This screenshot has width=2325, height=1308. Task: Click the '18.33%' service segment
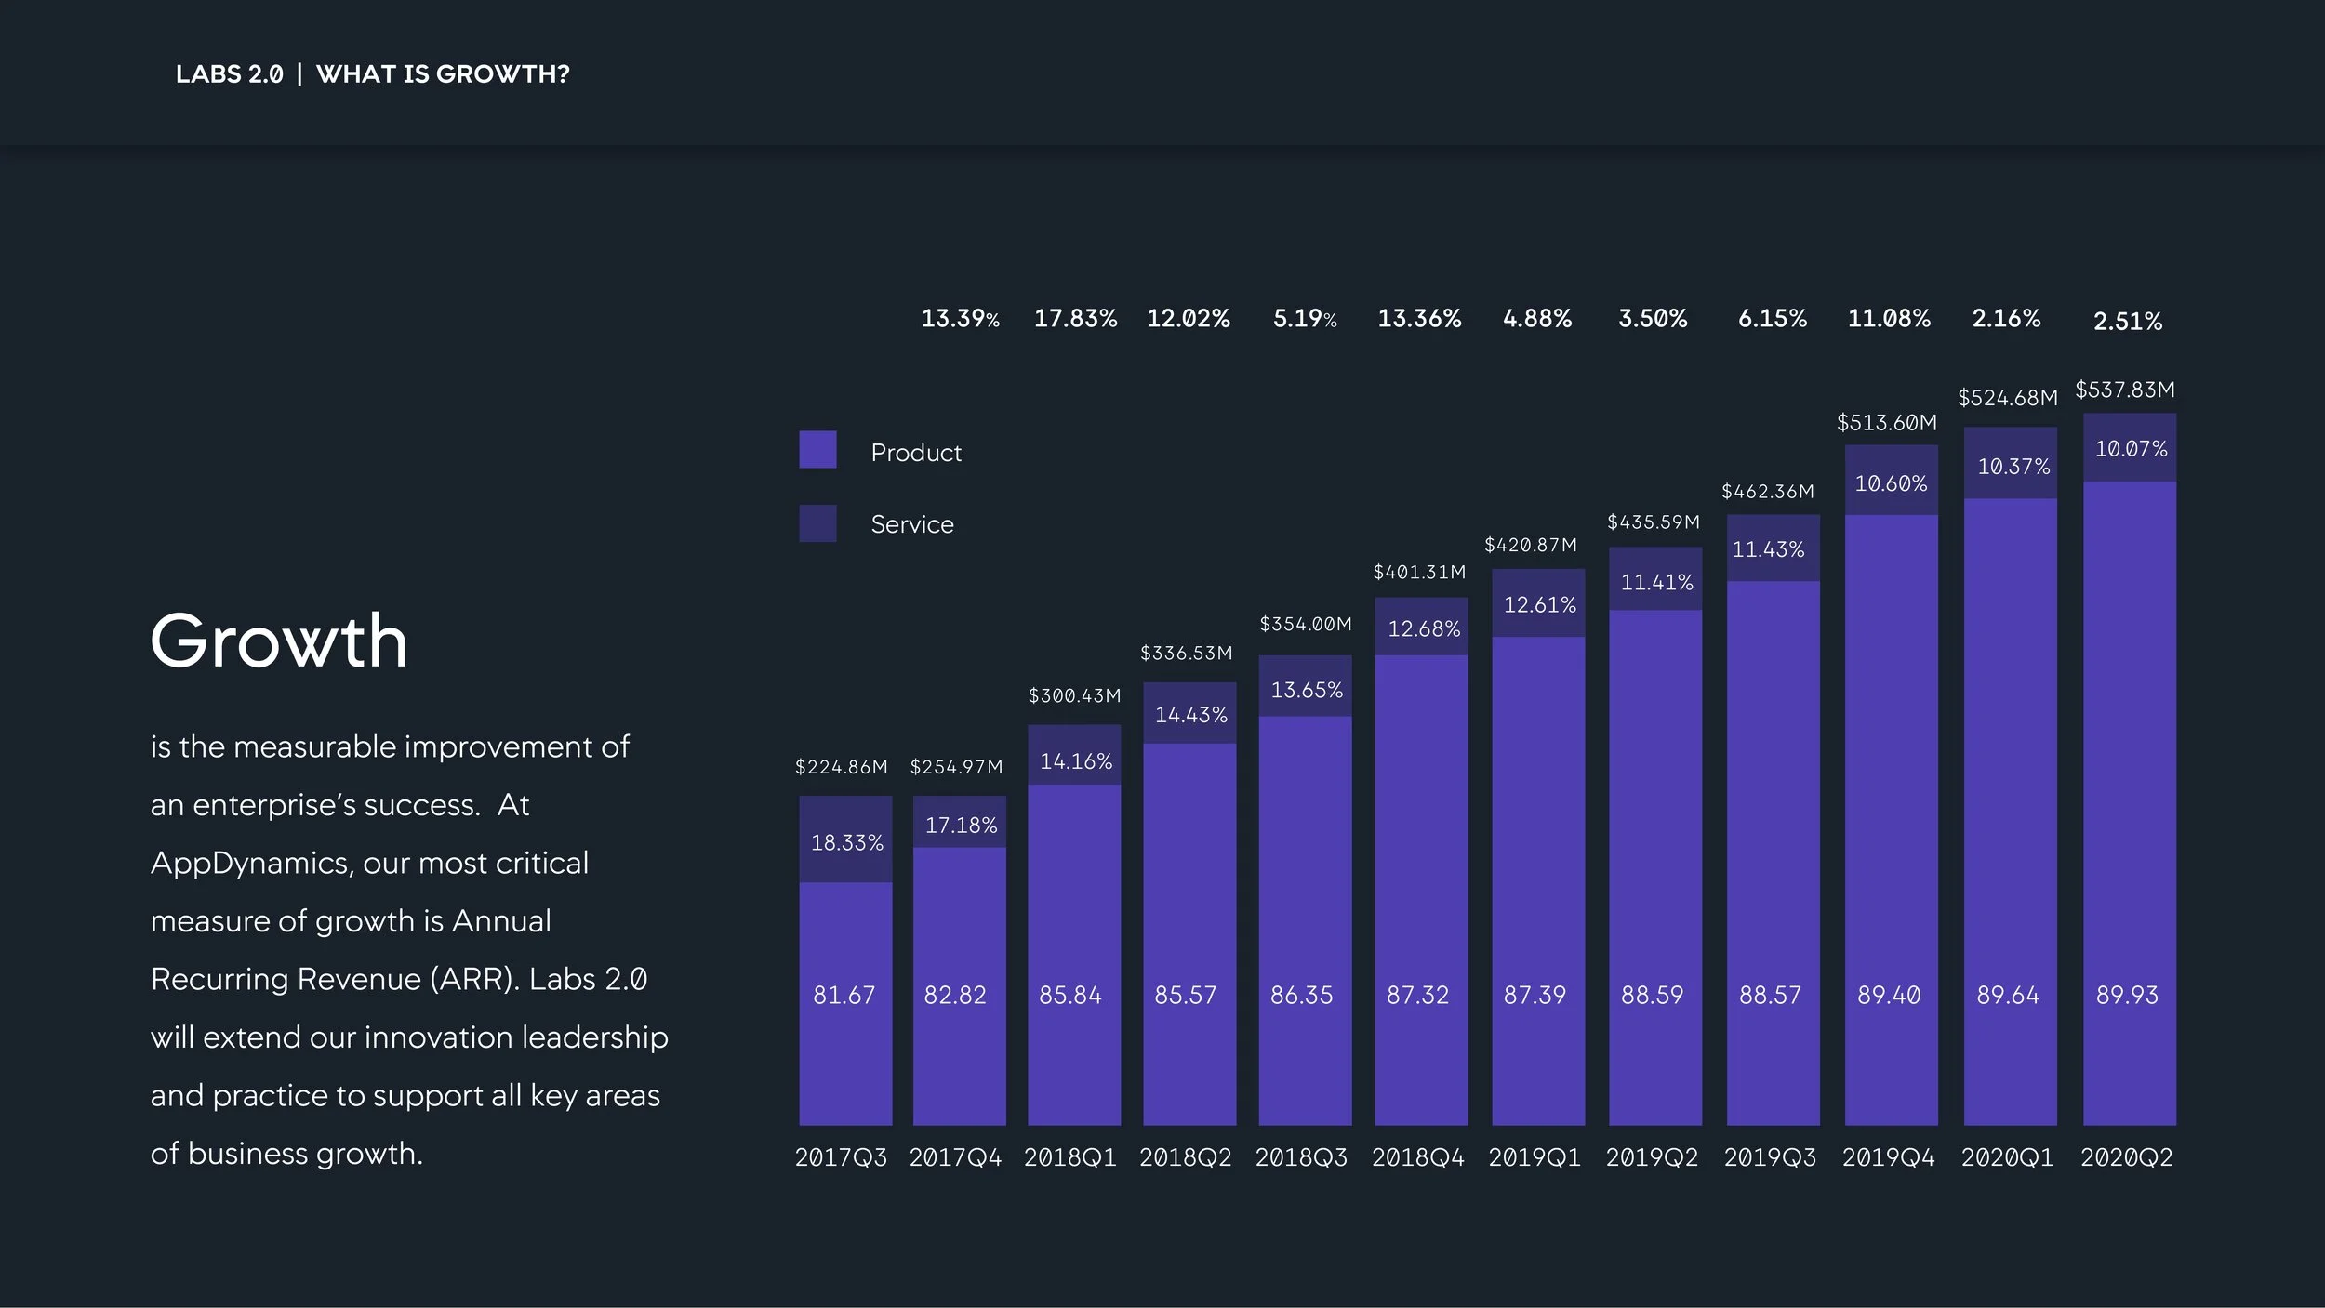coord(845,839)
